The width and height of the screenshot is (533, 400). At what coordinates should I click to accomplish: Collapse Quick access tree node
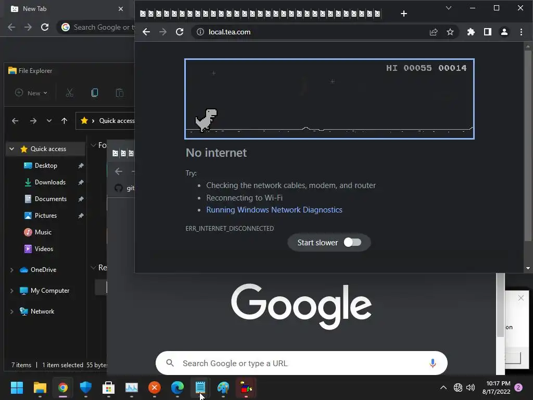tap(12, 149)
